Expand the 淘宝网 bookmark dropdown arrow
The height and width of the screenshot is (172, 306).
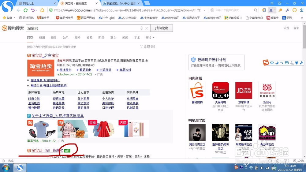point(51,18)
